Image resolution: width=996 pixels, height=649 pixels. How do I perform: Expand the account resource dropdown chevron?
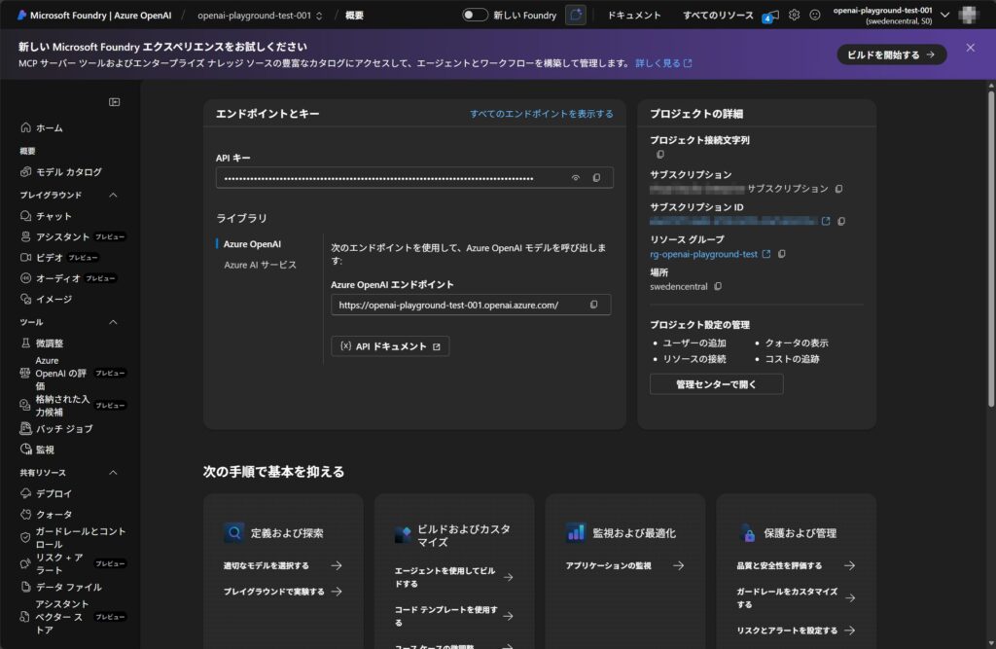point(944,15)
